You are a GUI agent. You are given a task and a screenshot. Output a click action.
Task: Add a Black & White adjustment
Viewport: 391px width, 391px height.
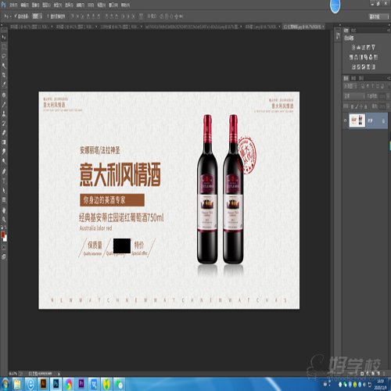(361, 57)
